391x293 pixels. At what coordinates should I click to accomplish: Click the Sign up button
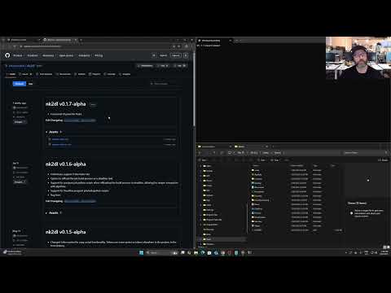[x=176, y=55]
